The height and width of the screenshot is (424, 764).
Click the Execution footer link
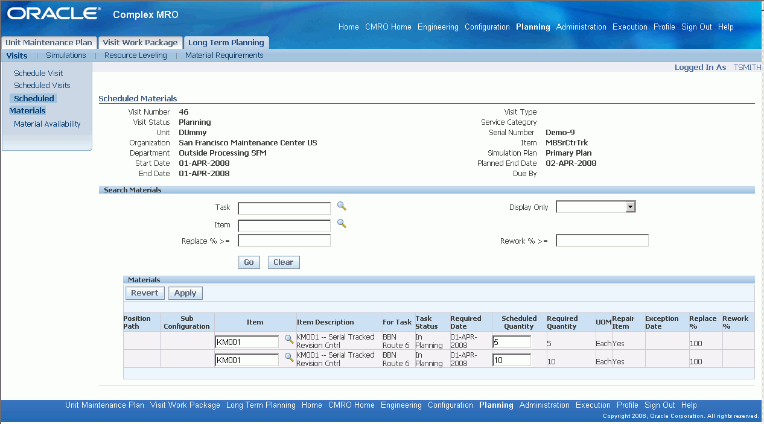coord(593,405)
